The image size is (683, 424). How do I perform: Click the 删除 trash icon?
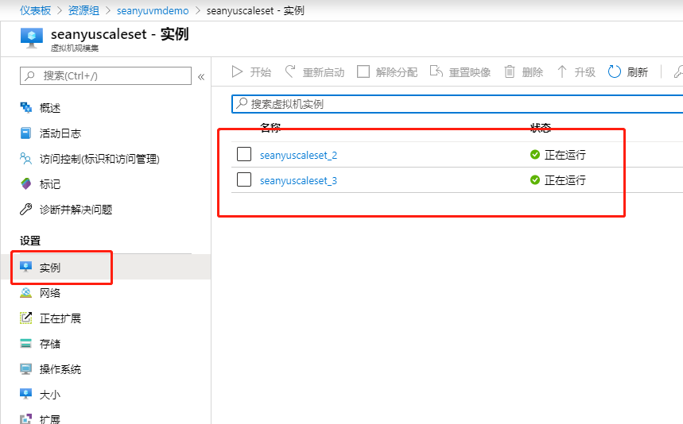tap(510, 72)
